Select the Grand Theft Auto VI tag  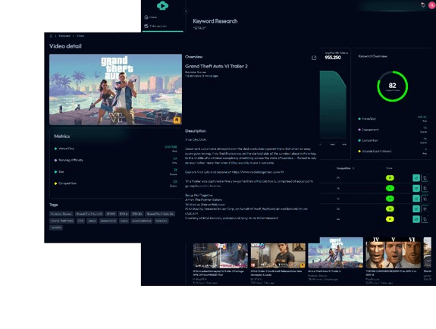[89, 214]
